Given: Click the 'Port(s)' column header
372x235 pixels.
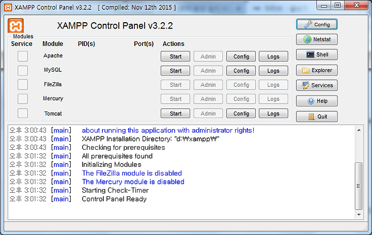Looking at the screenshot, I should click(144, 44).
